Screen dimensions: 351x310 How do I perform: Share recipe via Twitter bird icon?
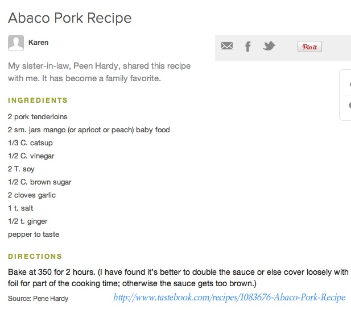269,46
